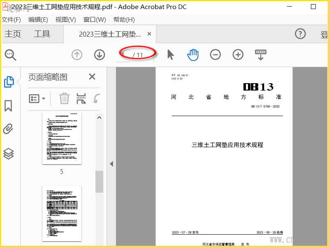Open thumbnail options dropdown menu
Image resolution: width=329 pixels, height=247 pixels.
click(x=37, y=98)
